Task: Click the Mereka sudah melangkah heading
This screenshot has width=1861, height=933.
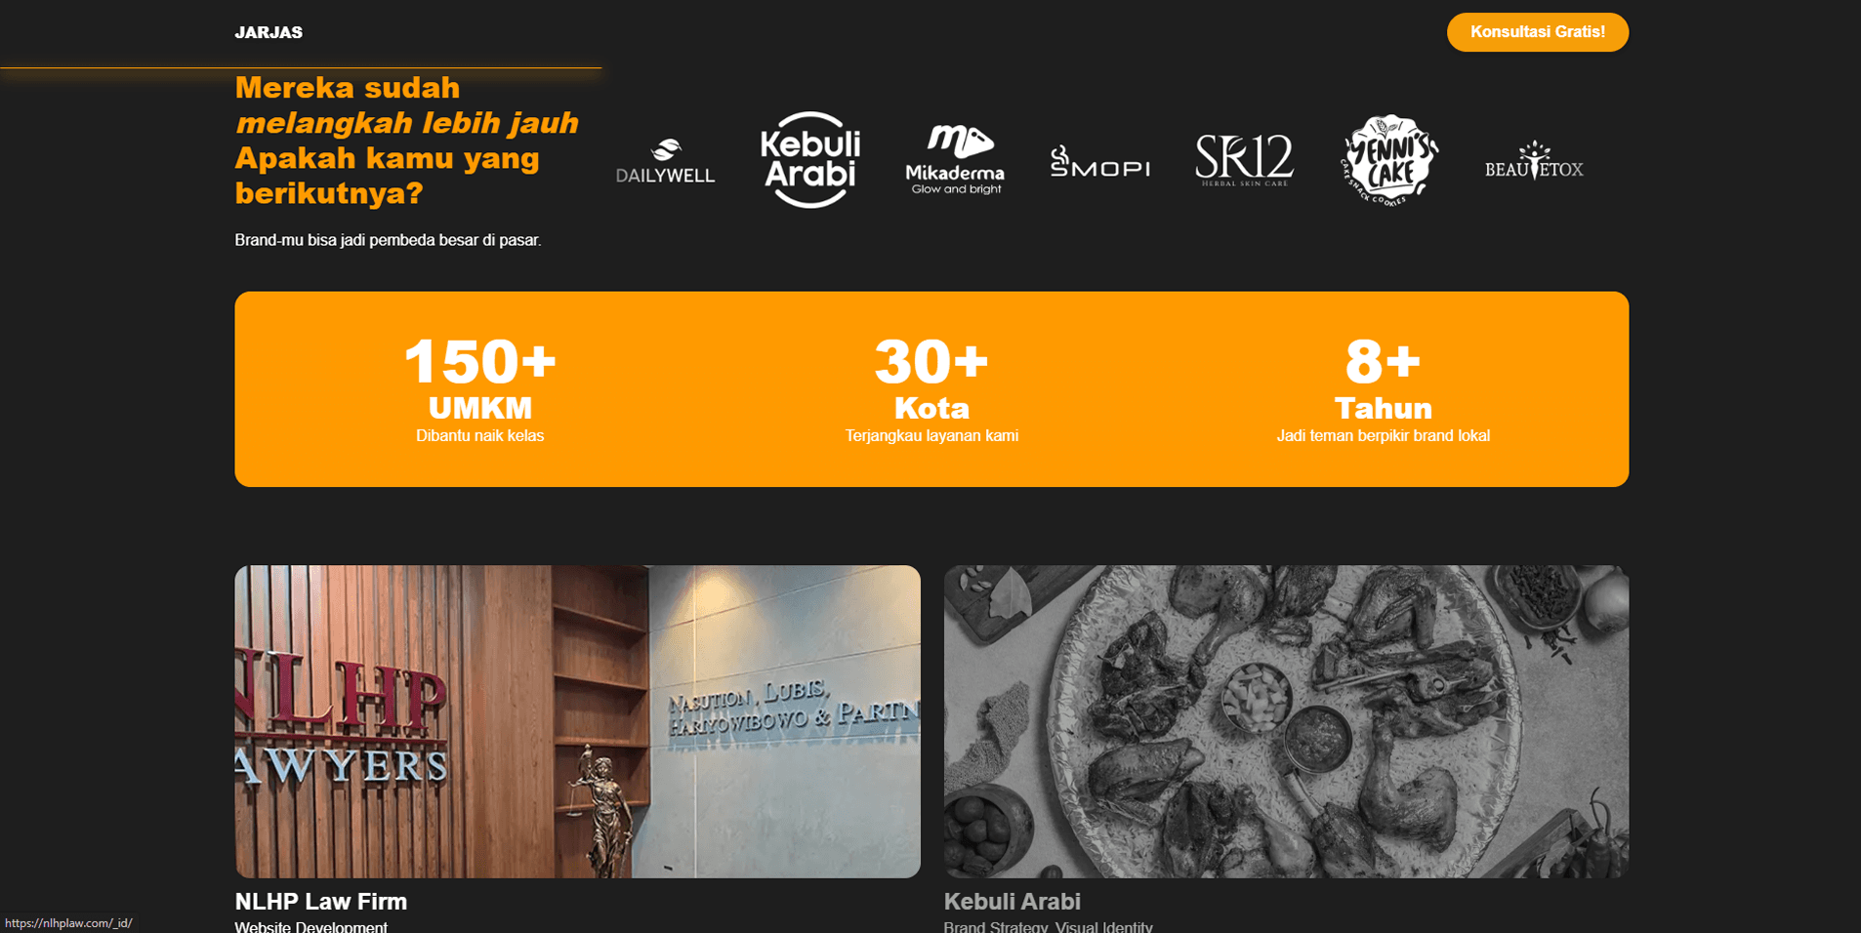Action: 407,141
